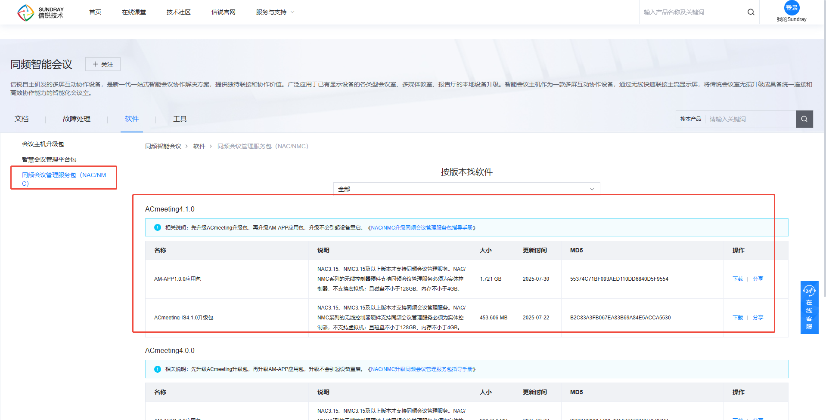This screenshot has width=826, height=420.
Task: Click the info icon in ACmeeting4.1.0 notice
Action: pyautogui.click(x=158, y=227)
